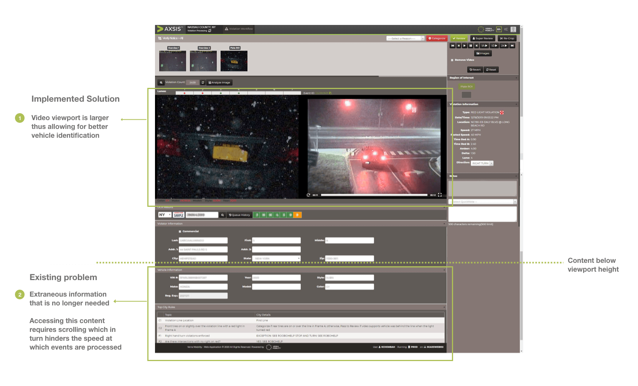Toggle lane 1 arrow
The width and height of the screenshot is (638, 386).
[x=185, y=93]
